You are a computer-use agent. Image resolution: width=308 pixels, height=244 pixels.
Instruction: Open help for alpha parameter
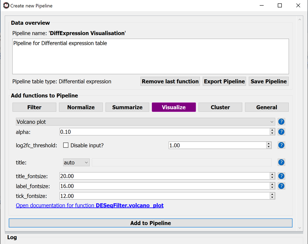point(281,132)
